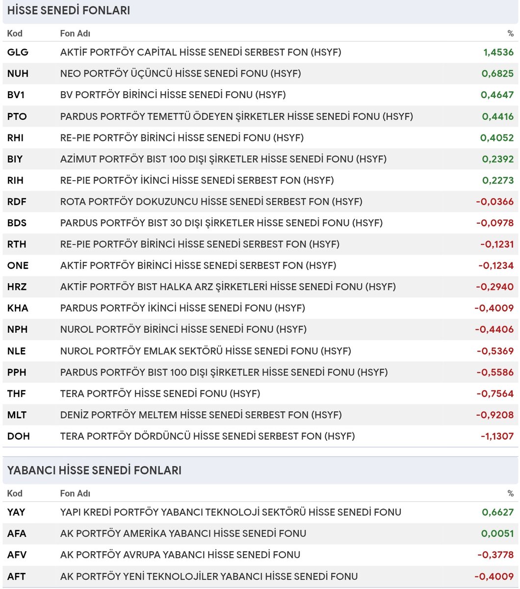Image resolution: width=520 pixels, height=589 pixels.
Task: Open TERA PORTFÖY DÖRDÜNCÜ HİSSE SENEDİ SERBEST FON
Action: point(208,436)
